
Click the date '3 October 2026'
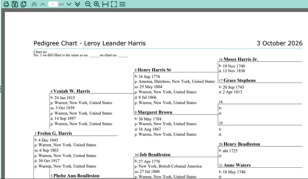280,43
